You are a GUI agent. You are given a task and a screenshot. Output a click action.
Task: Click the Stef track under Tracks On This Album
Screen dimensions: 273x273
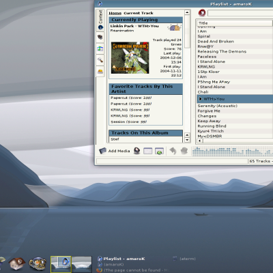115,139
